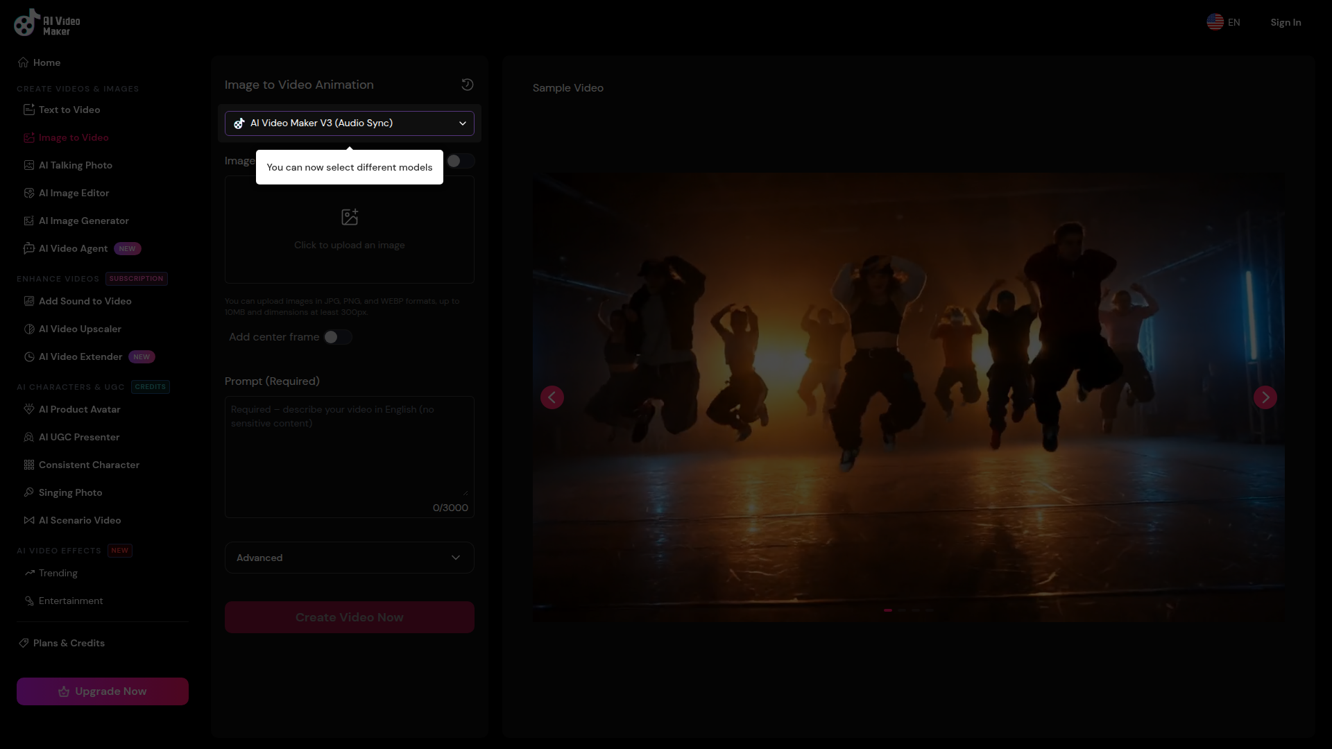Click the image upload icon
Image resolution: width=1332 pixels, height=749 pixels.
350,217
